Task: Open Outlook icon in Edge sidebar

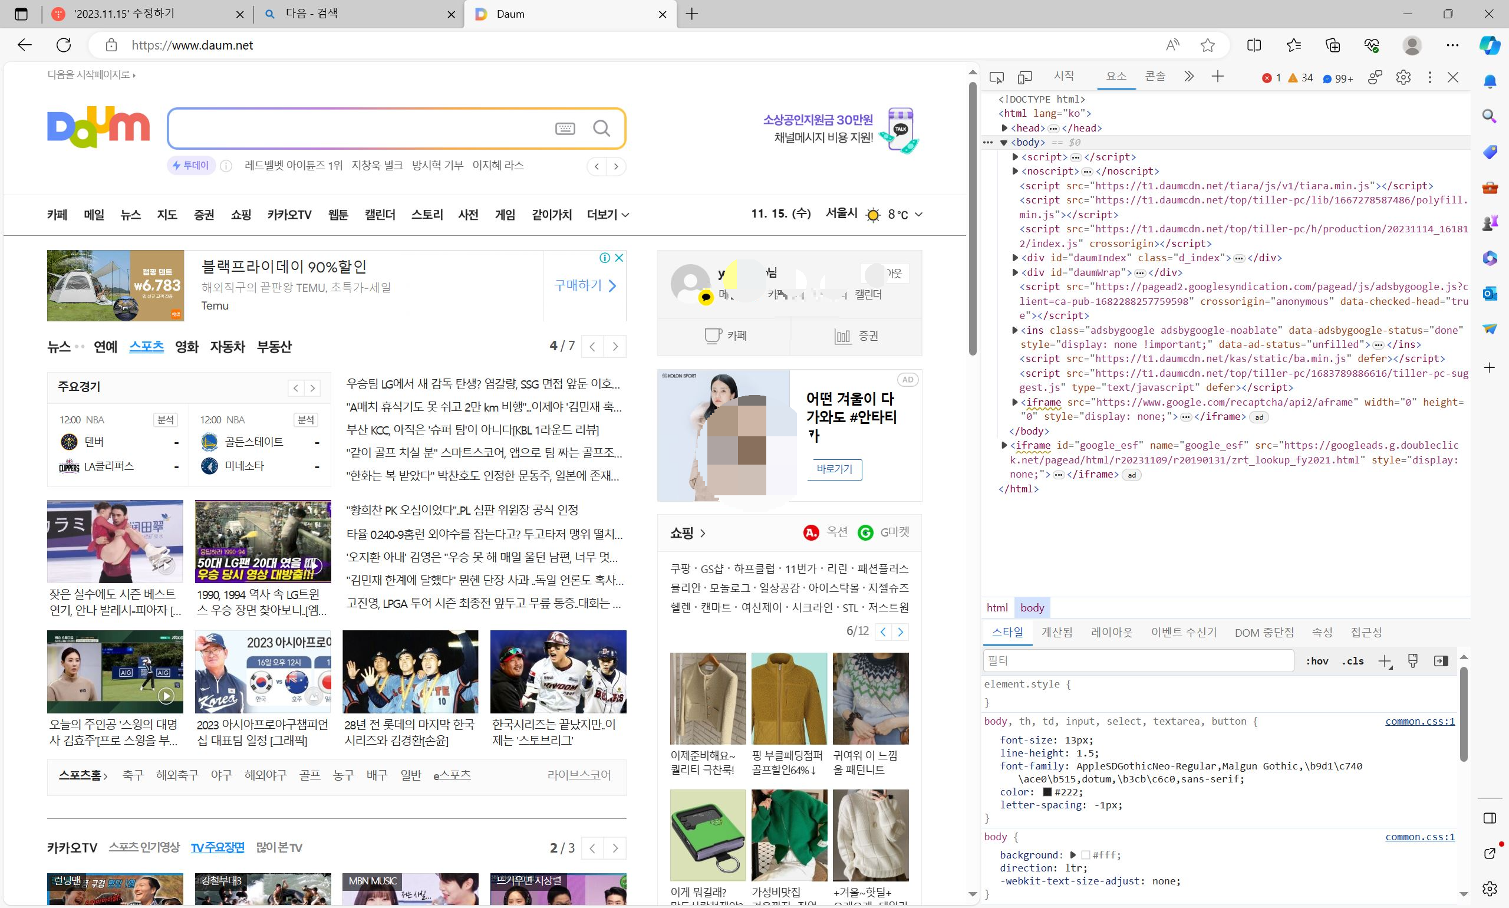Action: click(1490, 294)
